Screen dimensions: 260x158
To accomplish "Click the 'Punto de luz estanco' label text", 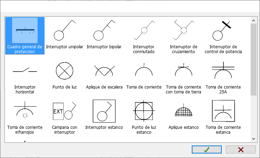I will [144, 130].
